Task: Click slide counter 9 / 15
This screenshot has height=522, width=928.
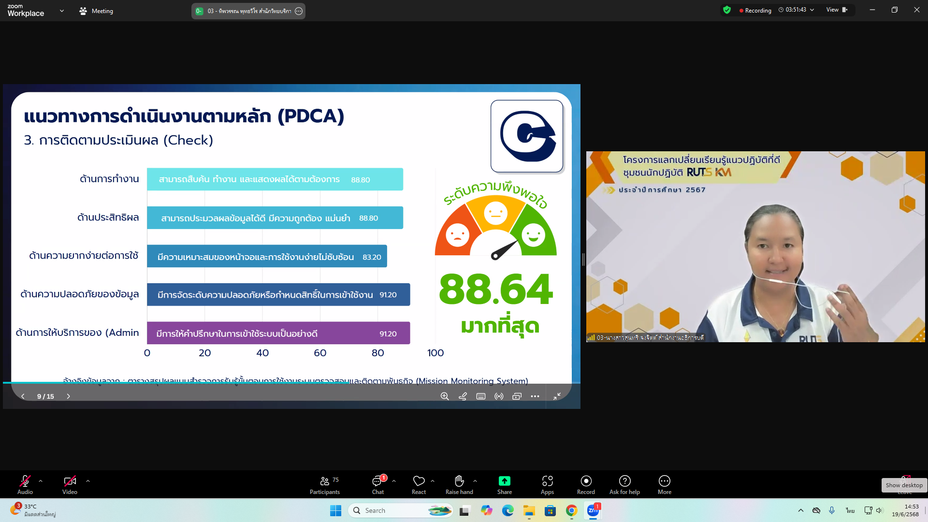Action: click(x=45, y=396)
